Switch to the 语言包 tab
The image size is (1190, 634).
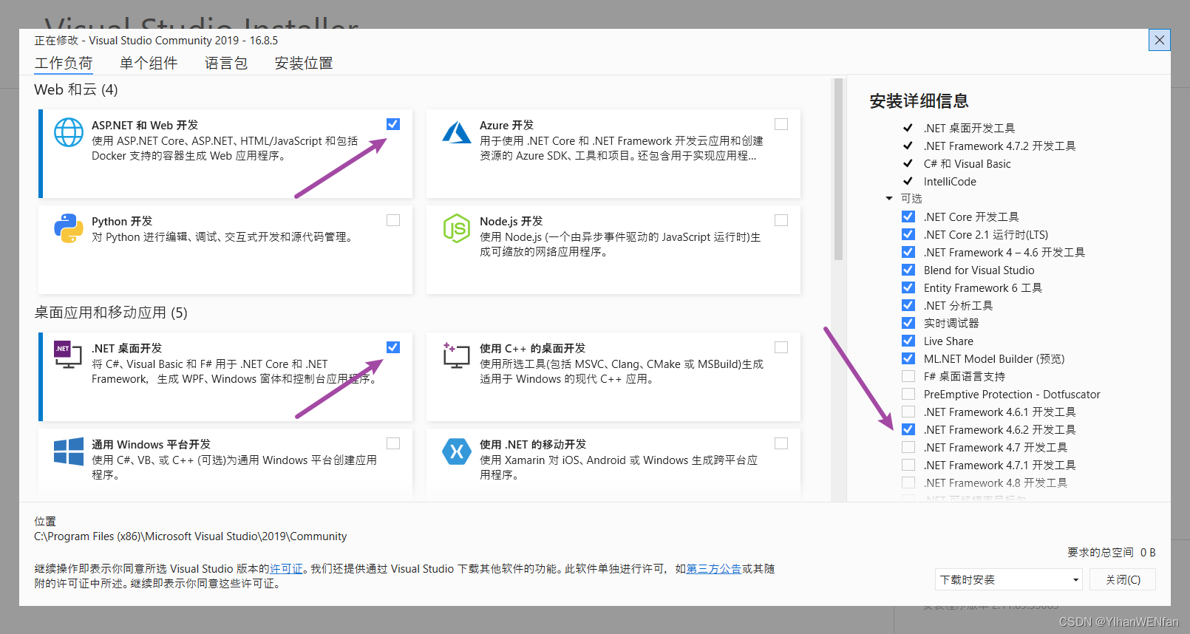tap(226, 64)
